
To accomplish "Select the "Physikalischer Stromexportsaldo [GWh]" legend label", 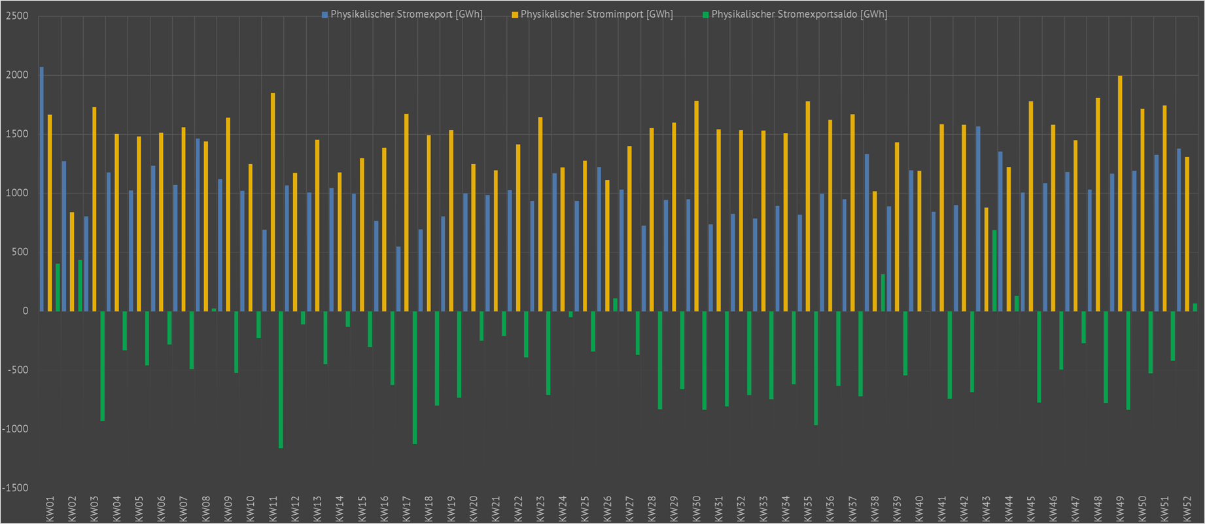I will pyautogui.click(x=799, y=14).
